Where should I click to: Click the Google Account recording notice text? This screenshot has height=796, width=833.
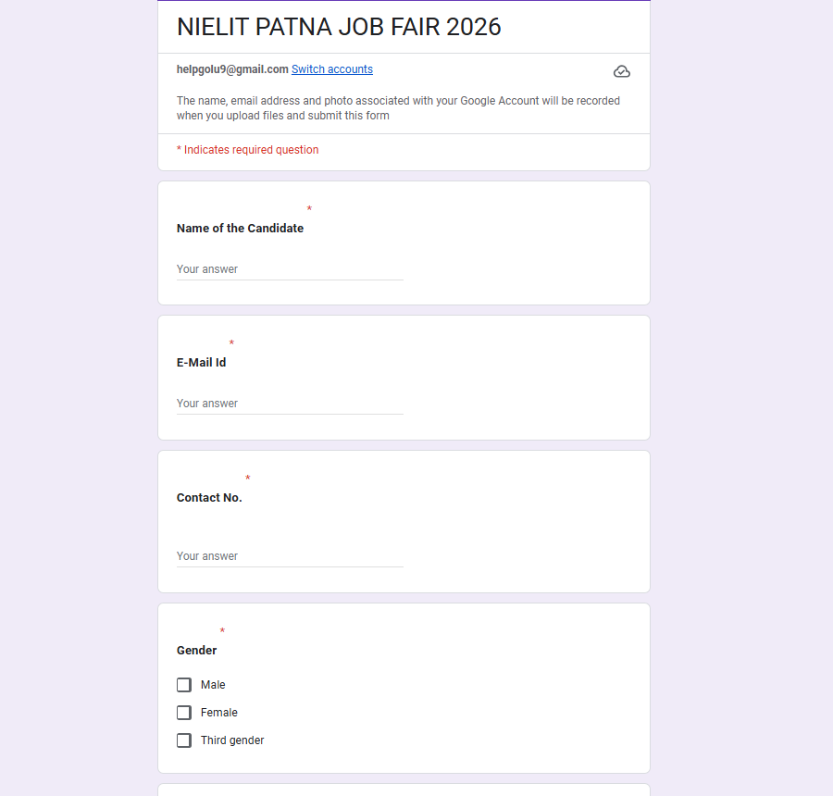pos(398,108)
